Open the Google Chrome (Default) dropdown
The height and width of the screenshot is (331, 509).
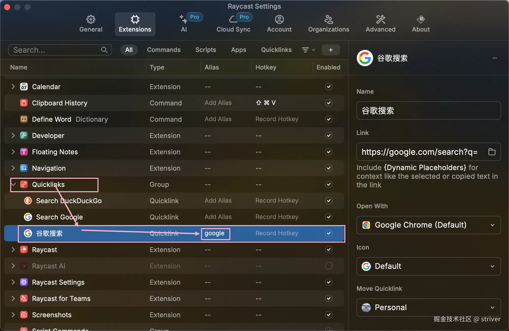click(429, 225)
